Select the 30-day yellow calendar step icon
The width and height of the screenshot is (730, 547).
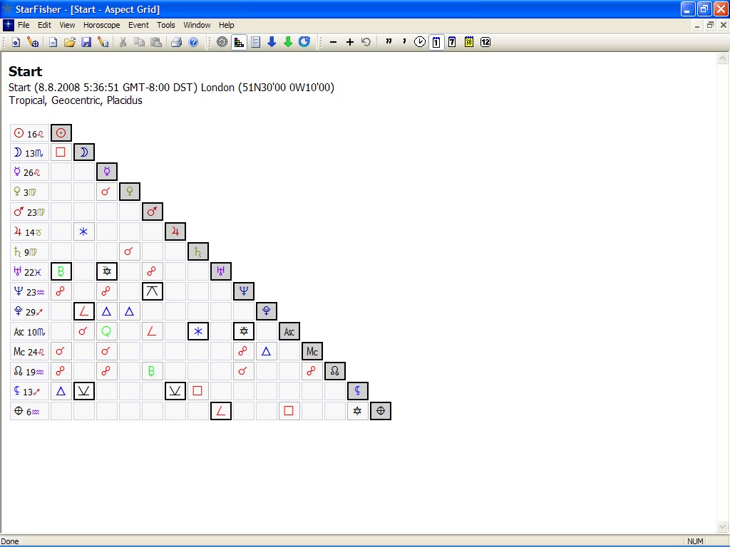469,42
